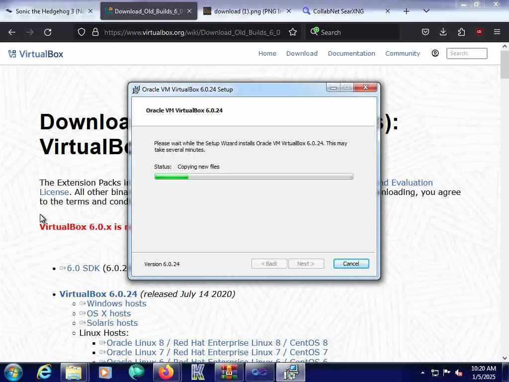The height and width of the screenshot is (382, 509).
Task: Open the Oracle Linux 8 / CentOS 8 link
Action: click(x=217, y=343)
